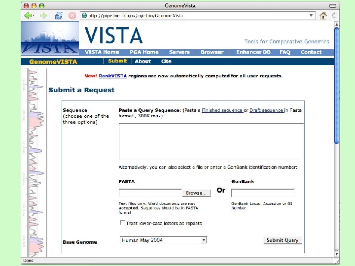Click the scrollbar up arrow
Image resolution: width=355 pixels, height=266 pixels.
point(337,24)
